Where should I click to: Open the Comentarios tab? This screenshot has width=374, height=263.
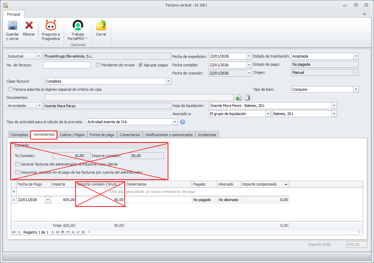(x=130, y=135)
